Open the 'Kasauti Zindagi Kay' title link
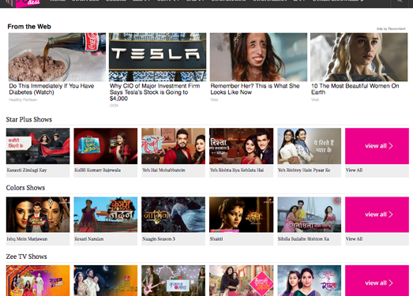 pos(27,170)
